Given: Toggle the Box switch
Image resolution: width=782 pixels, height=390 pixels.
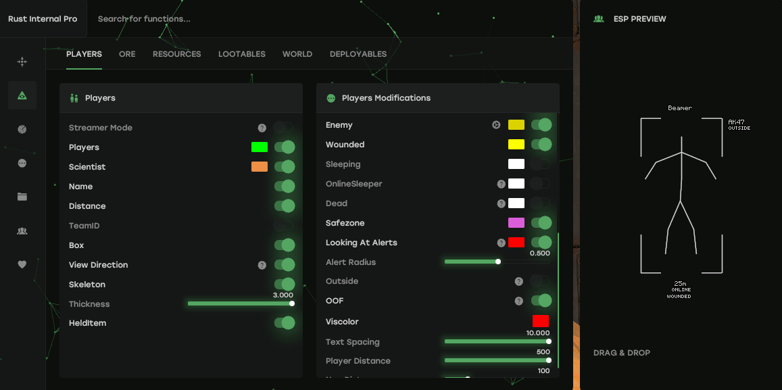Looking at the screenshot, I should pyautogui.click(x=285, y=245).
